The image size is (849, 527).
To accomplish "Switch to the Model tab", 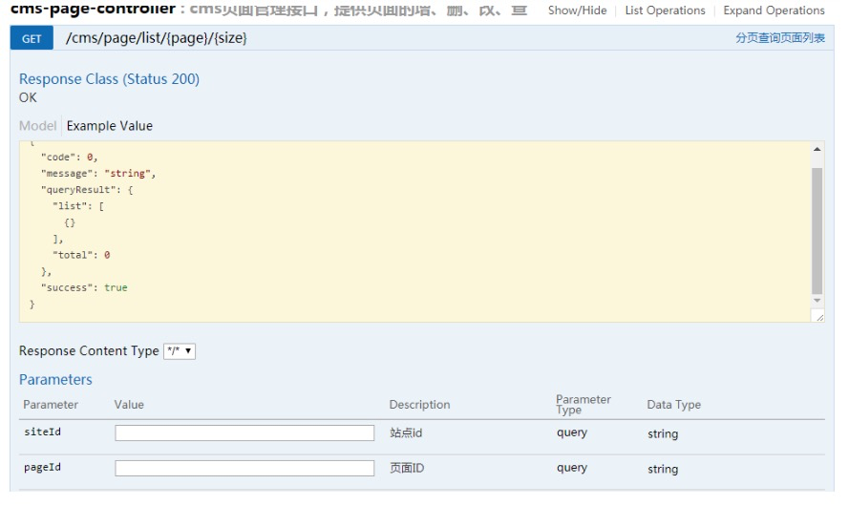I will pyautogui.click(x=38, y=125).
